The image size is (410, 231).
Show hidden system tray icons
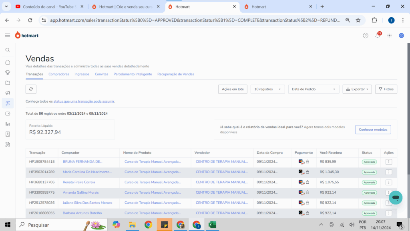(x=321, y=225)
